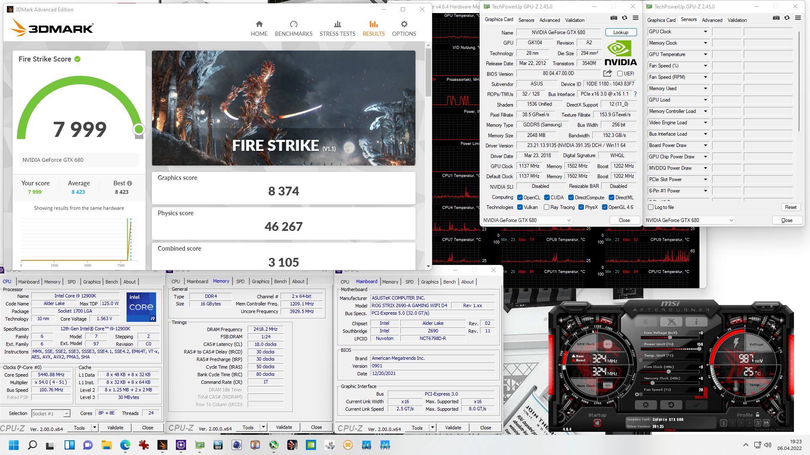The width and height of the screenshot is (810, 455).
Task: Apply MSI Afterburner settings with checkmark
Action: pyautogui.click(x=696, y=405)
